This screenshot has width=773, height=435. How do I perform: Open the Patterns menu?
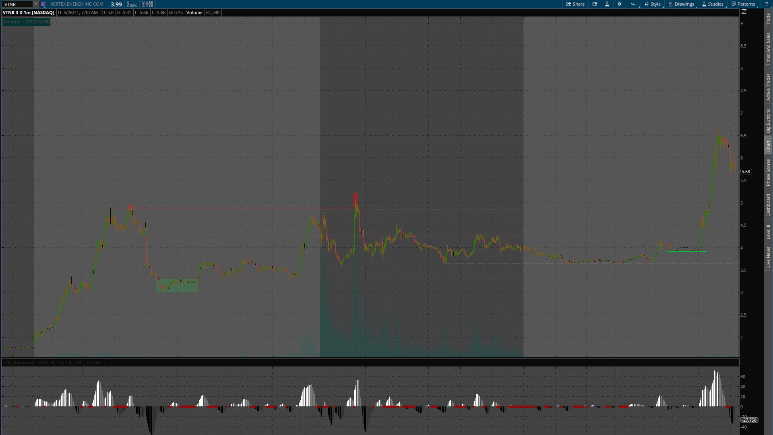[743, 4]
